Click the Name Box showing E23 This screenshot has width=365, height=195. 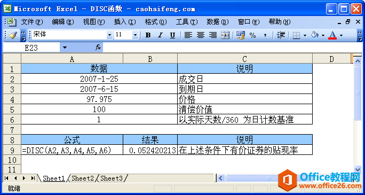click(31, 48)
